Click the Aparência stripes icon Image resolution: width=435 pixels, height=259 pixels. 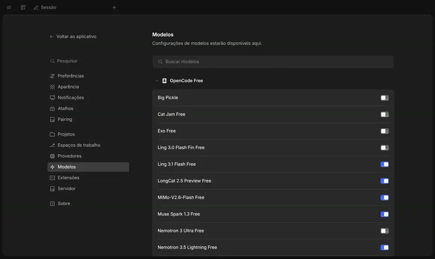tap(52, 87)
